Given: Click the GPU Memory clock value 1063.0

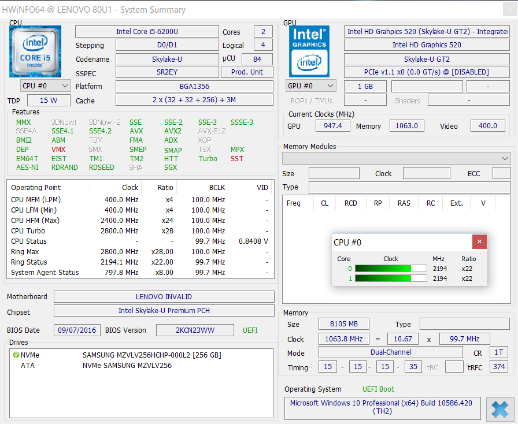Looking at the screenshot, I should tap(406, 126).
